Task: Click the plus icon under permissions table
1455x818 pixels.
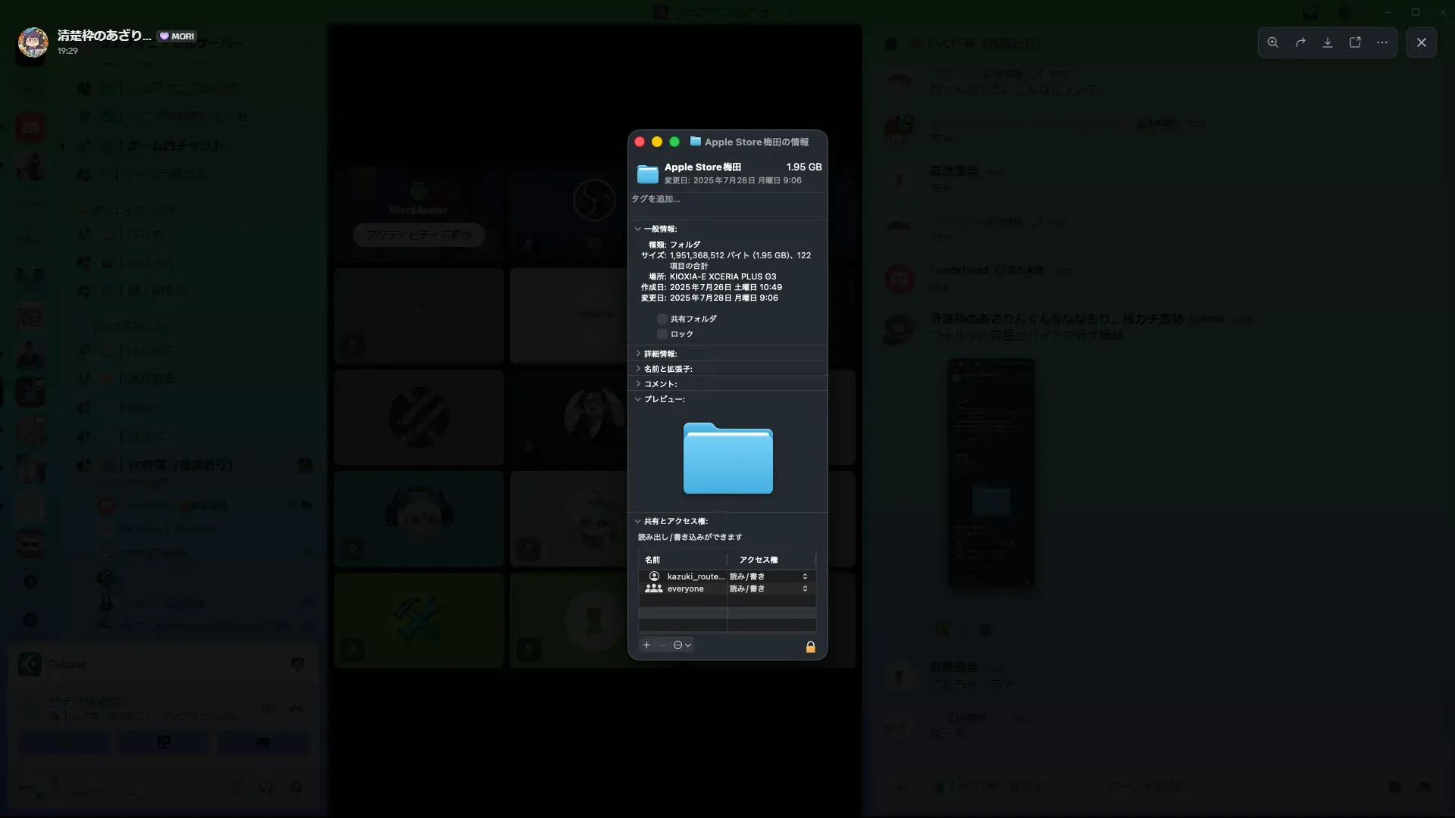Action: point(646,645)
